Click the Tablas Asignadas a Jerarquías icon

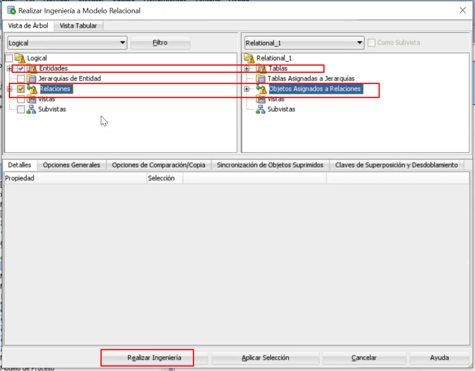tap(262, 78)
